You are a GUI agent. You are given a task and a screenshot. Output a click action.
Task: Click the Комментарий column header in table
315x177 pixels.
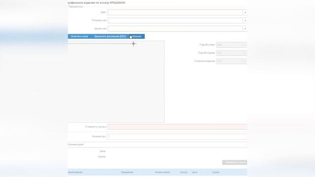(x=162, y=172)
